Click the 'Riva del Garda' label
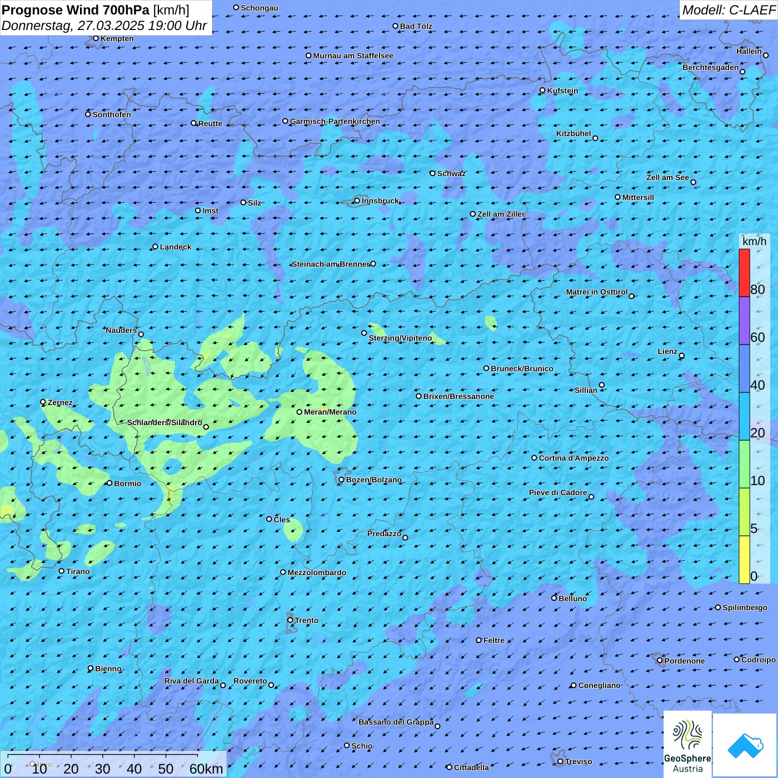778x778 pixels. point(192,681)
